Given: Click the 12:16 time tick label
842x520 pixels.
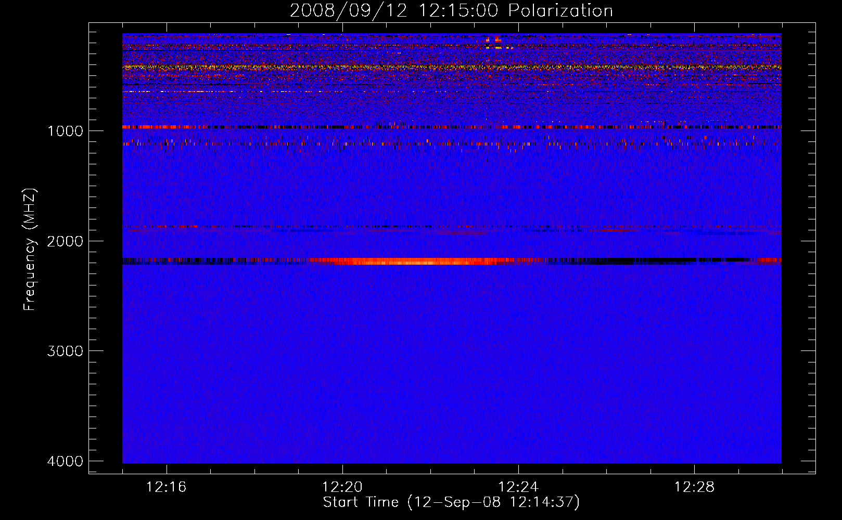Looking at the screenshot, I should click(x=166, y=487).
